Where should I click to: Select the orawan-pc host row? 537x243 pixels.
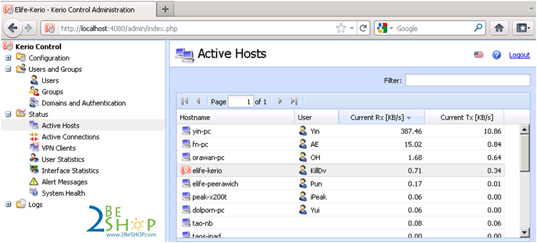click(340, 157)
